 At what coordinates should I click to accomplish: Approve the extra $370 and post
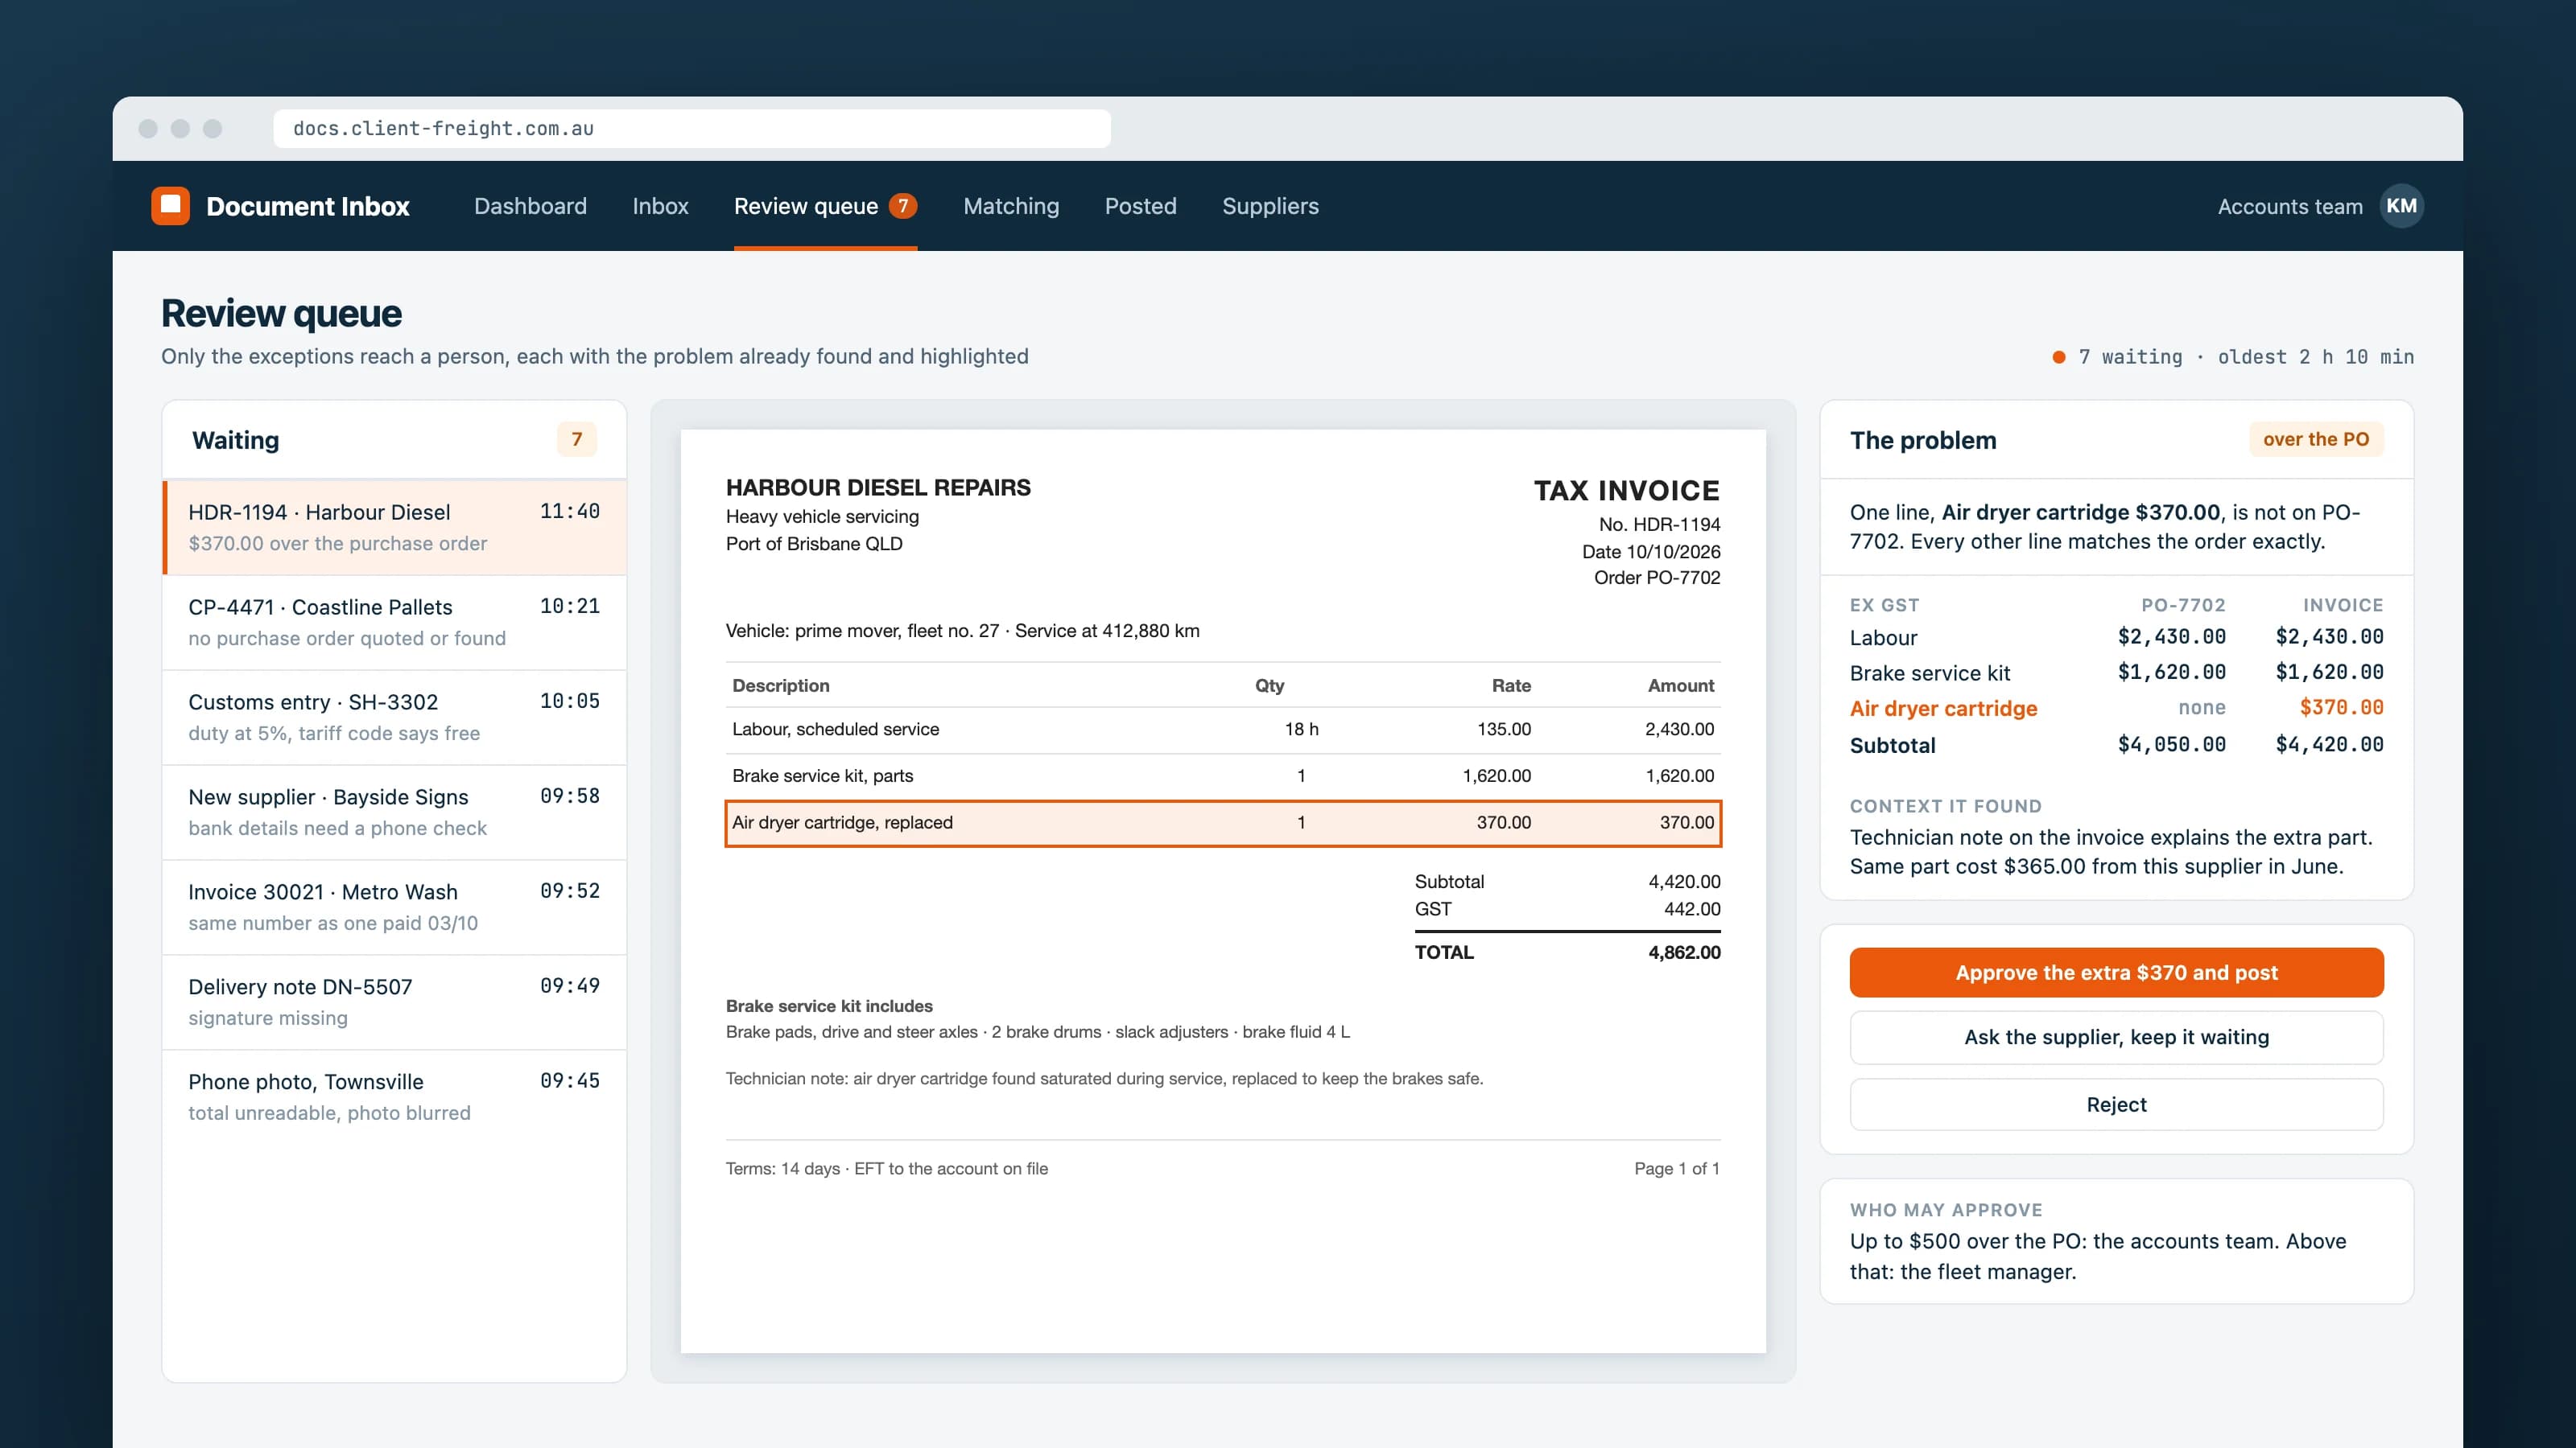click(2116, 973)
